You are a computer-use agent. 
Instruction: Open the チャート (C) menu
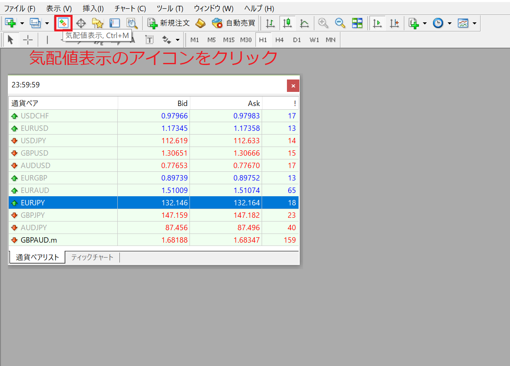point(130,8)
